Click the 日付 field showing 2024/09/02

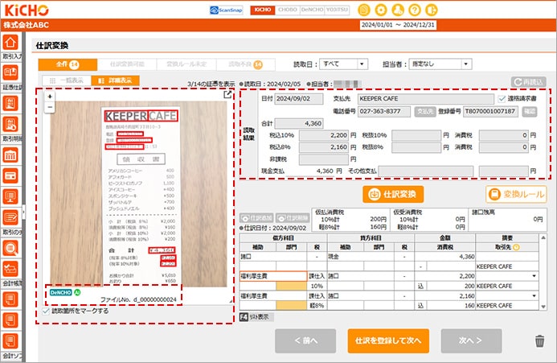[299, 99]
